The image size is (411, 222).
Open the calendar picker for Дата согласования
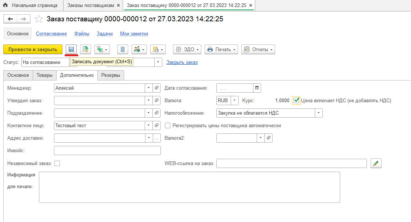click(x=257, y=88)
